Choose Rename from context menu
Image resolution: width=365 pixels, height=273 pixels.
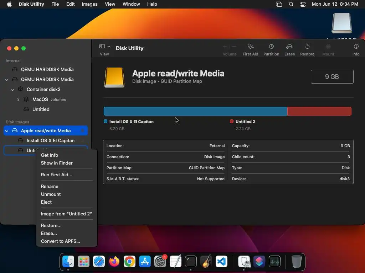[x=67, y=186]
